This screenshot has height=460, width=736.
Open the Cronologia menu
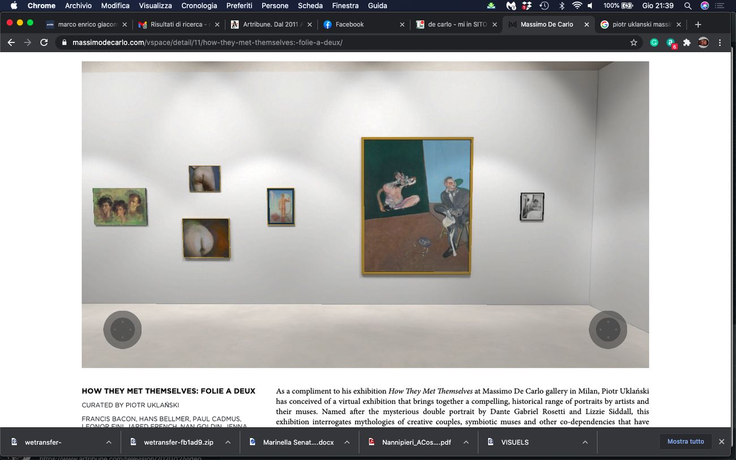pyautogui.click(x=199, y=6)
